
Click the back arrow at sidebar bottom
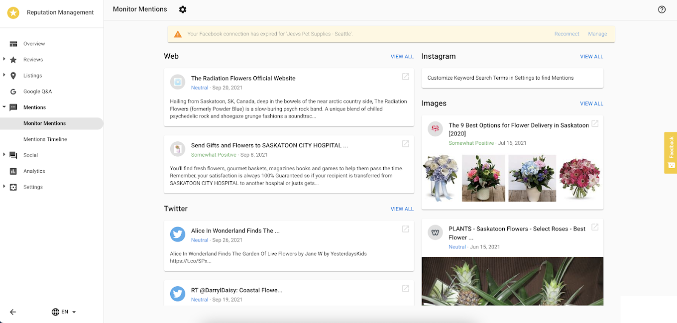(13, 312)
